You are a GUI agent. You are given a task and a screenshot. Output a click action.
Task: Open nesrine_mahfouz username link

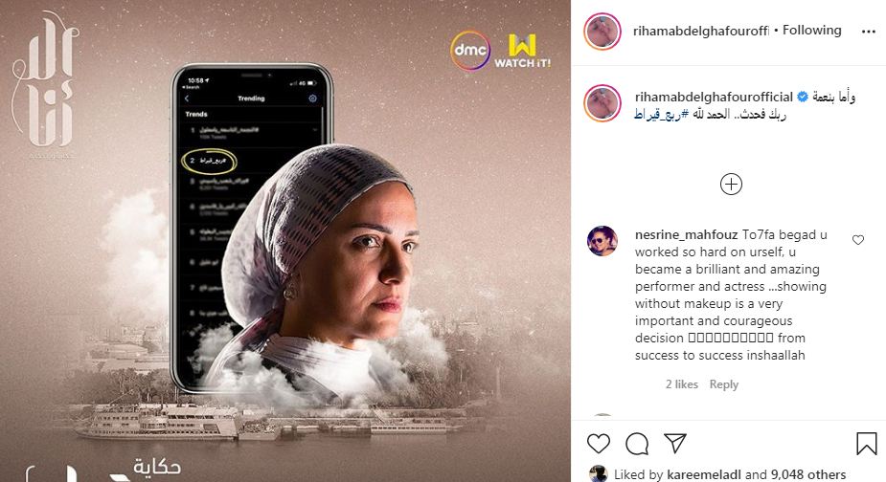[686, 235]
